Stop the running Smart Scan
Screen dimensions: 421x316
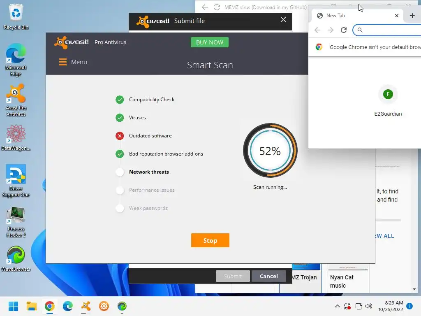(210, 240)
